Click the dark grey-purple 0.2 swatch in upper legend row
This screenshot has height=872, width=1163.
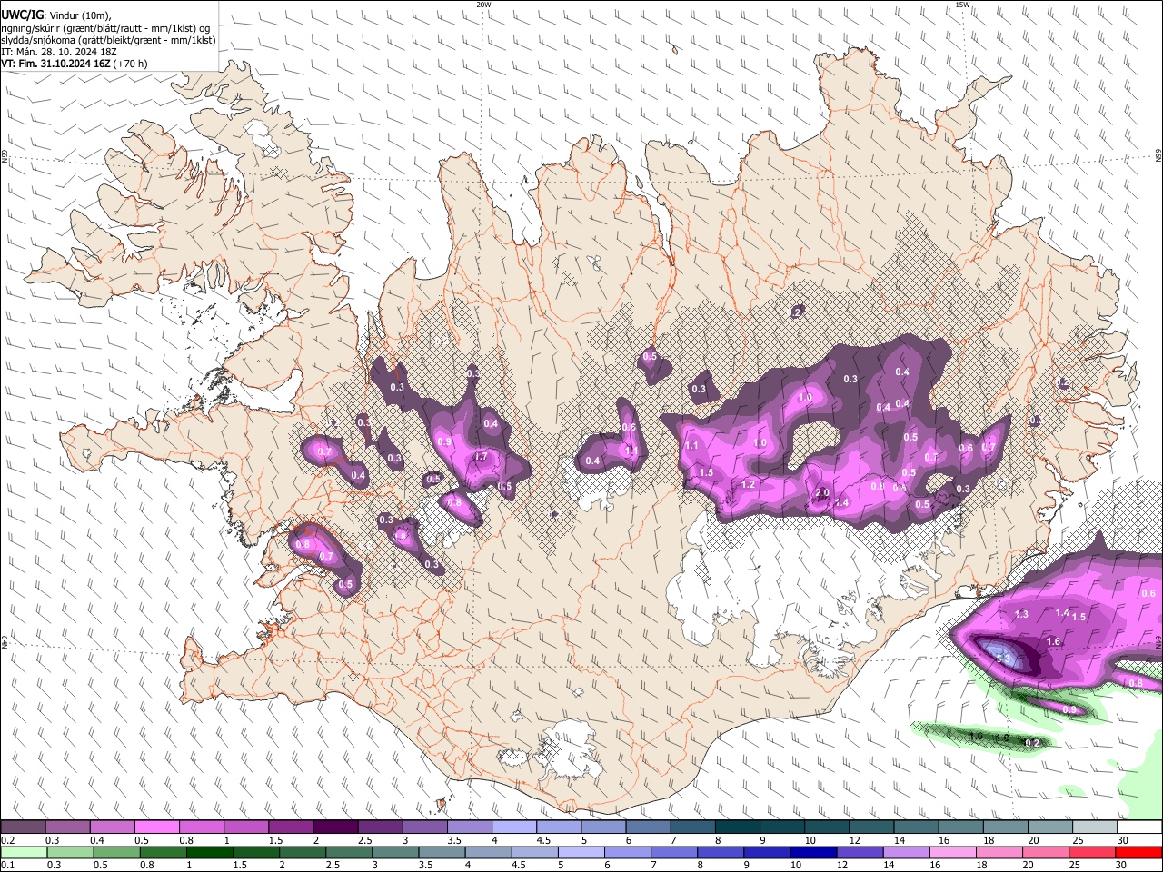(x=23, y=827)
